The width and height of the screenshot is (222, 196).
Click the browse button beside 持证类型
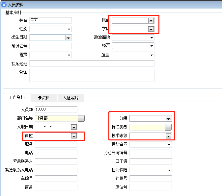coord(168,127)
